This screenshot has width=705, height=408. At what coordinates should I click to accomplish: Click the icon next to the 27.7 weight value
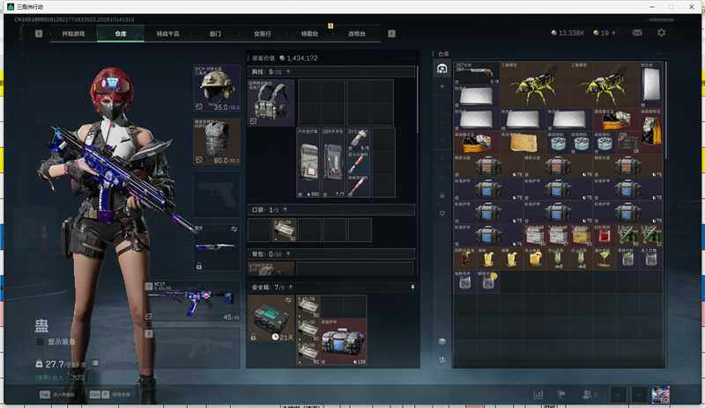95,362
